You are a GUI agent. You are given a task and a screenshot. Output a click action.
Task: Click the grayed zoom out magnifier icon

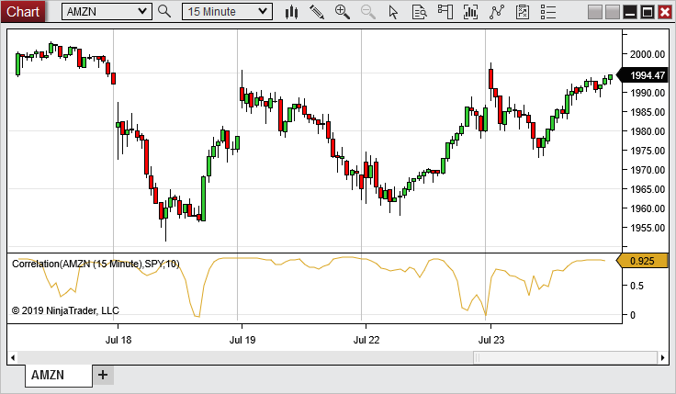coord(367,12)
